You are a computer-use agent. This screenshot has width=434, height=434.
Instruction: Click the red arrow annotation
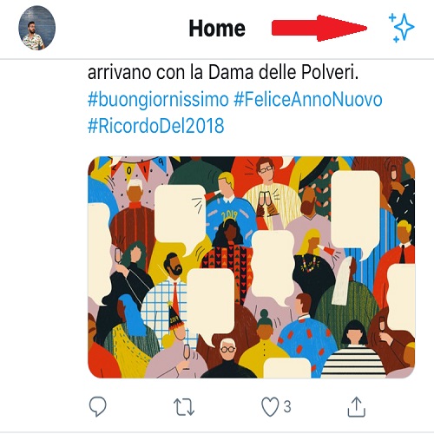click(x=319, y=28)
